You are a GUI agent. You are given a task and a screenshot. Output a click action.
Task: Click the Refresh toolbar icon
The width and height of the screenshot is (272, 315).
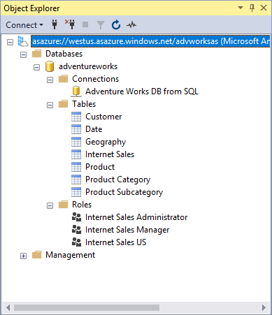pos(116,24)
